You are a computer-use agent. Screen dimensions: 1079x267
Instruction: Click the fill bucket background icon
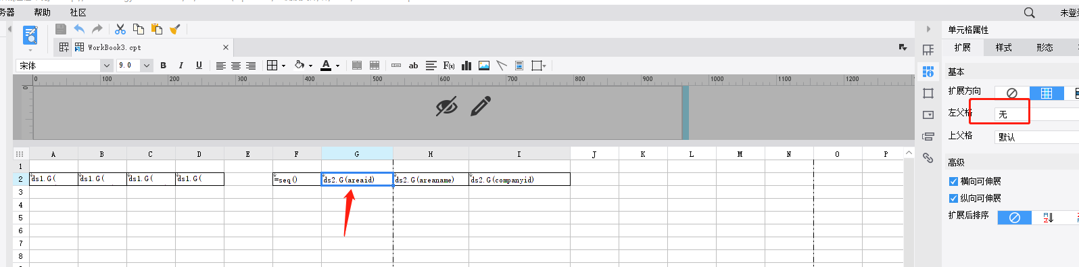(299, 66)
